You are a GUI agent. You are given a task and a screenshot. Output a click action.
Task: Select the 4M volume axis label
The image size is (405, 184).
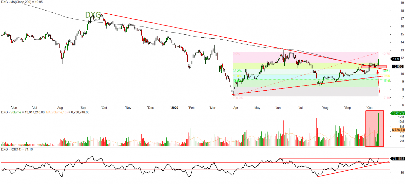[402, 136]
